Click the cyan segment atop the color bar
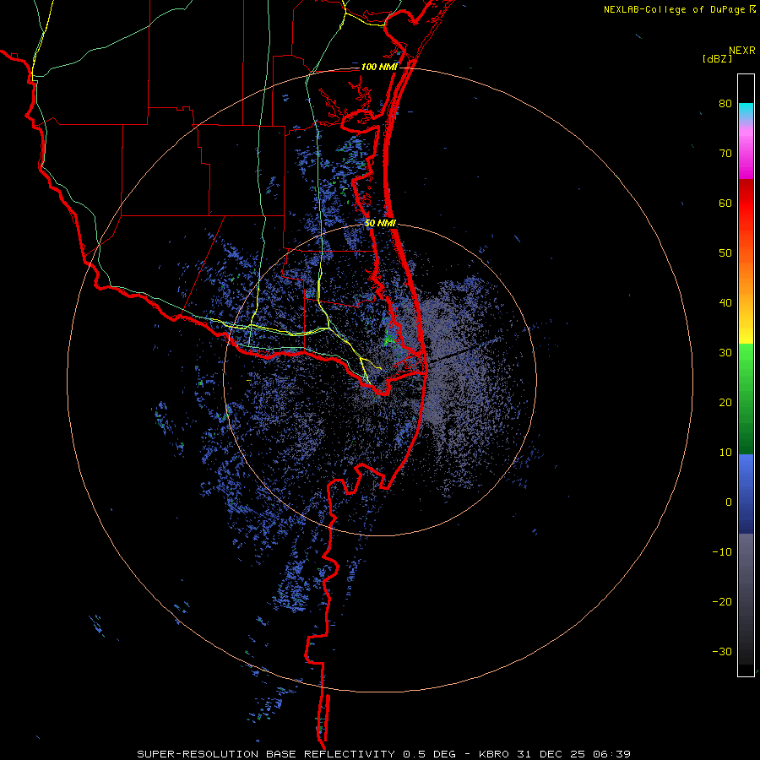The image size is (760, 760). (x=746, y=111)
